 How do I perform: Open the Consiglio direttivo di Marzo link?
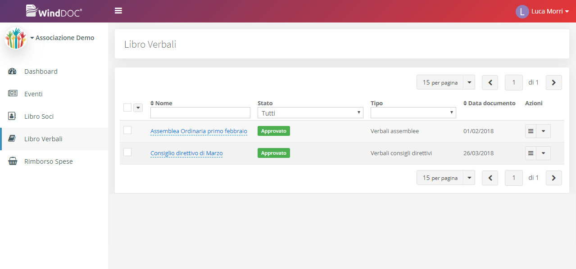(x=186, y=153)
